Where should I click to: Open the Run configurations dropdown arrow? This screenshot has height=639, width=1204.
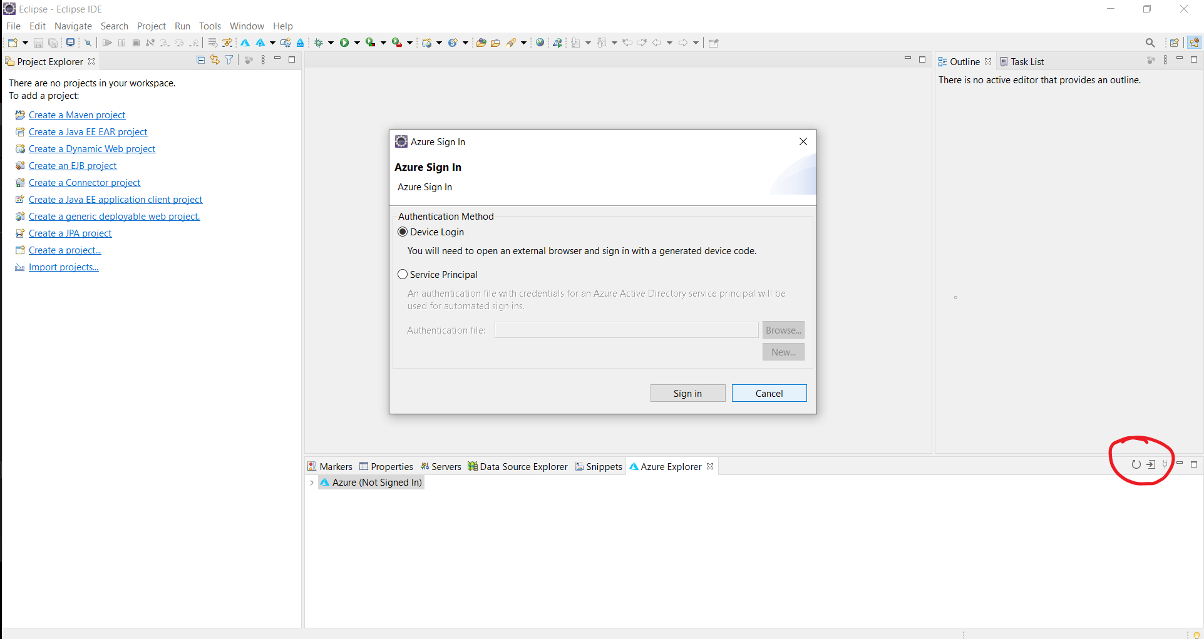(x=358, y=43)
